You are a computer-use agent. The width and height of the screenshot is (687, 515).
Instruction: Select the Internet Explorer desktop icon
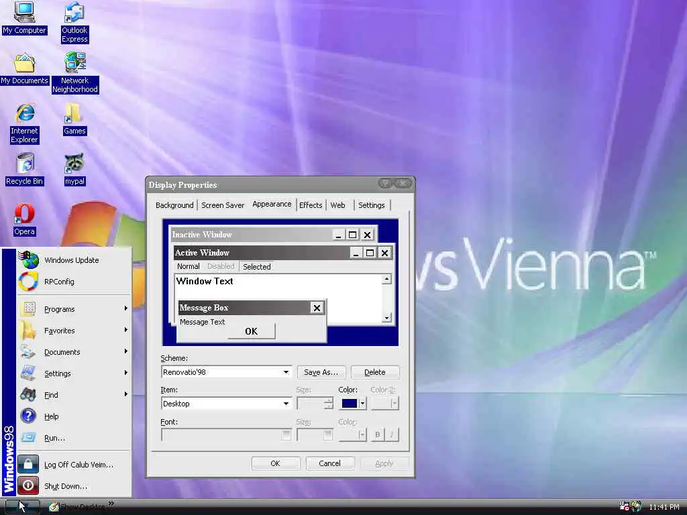(25, 123)
